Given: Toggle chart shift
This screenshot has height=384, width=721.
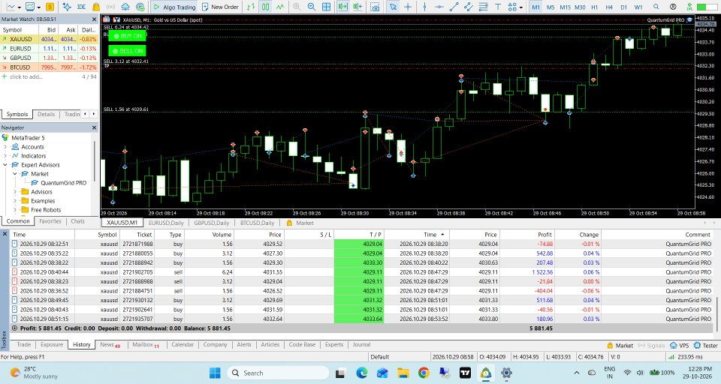Looking at the screenshot, I should [x=357, y=7].
